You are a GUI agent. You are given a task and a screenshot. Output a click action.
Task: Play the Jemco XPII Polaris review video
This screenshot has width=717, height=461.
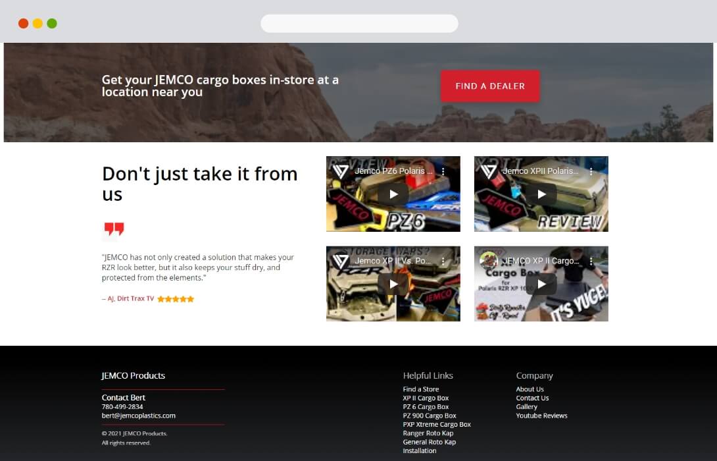coord(541,194)
